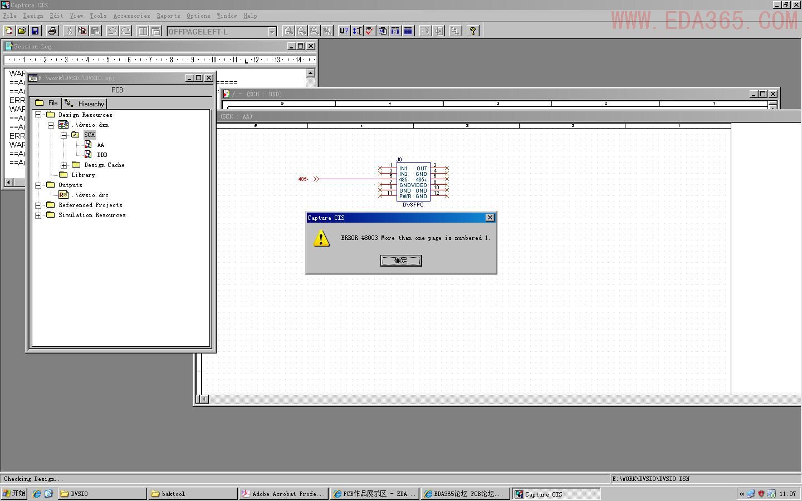Expand the Simulation Resources folder
The image size is (802, 501).
tap(38, 215)
